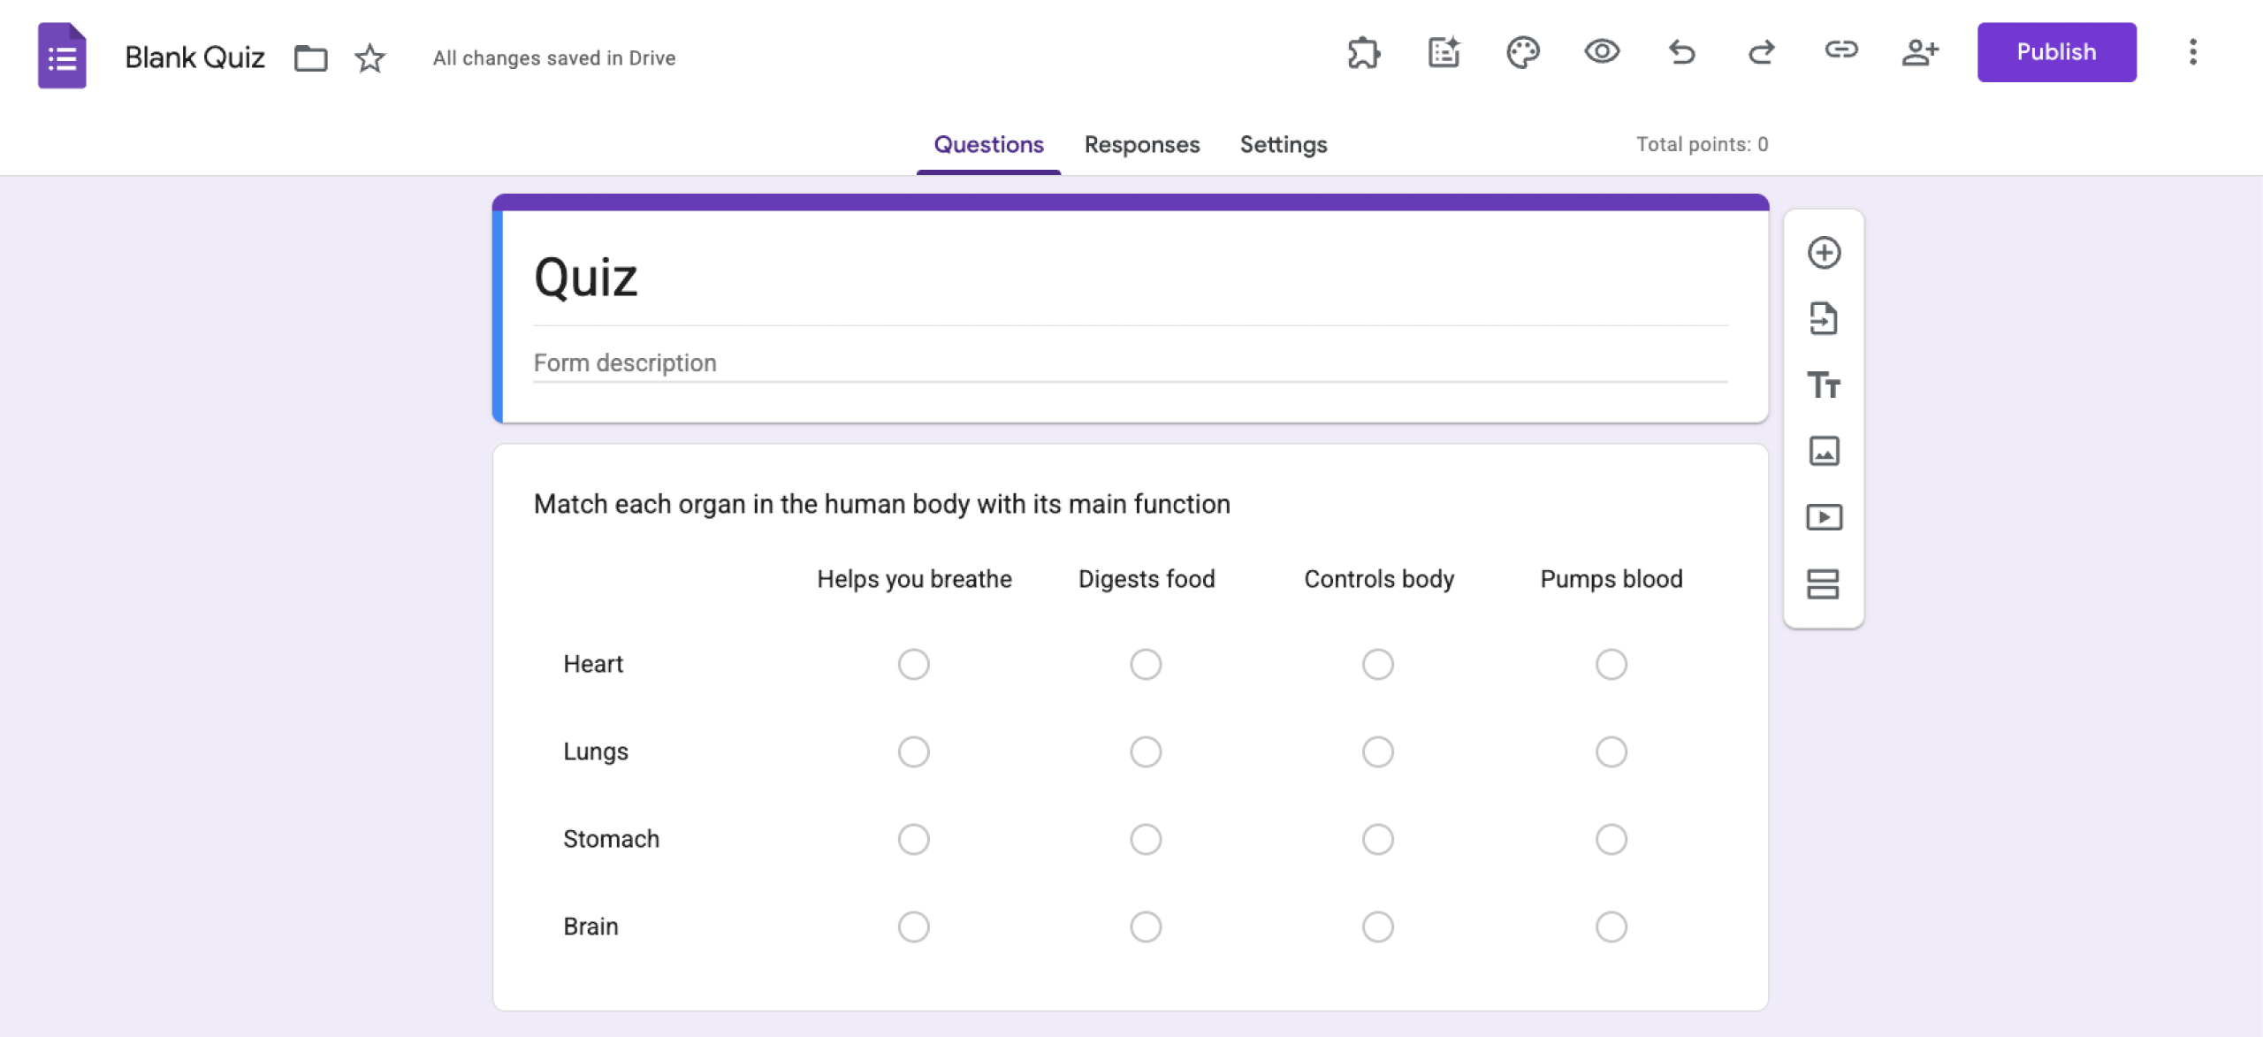The height and width of the screenshot is (1037, 2263).
Task: Publish the quiz
Action: coord(2056,52)
